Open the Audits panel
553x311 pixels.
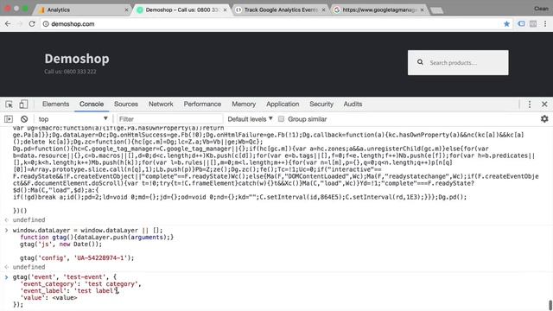pyautogui.click(x=353, y=104)
